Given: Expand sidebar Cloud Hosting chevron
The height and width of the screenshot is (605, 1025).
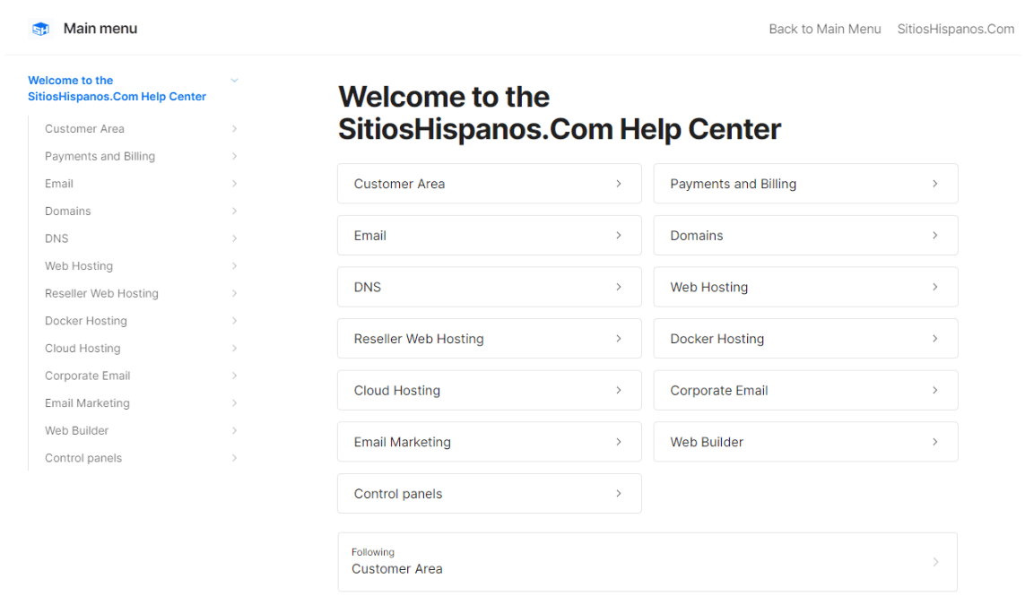Looking at the screenshot, I should pyautogui.click(x=234, y=349).
